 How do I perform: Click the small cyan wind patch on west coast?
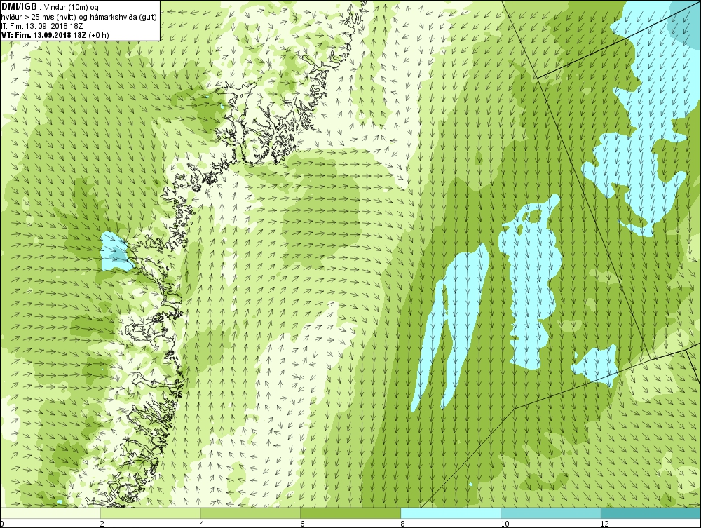click(116, 252)
